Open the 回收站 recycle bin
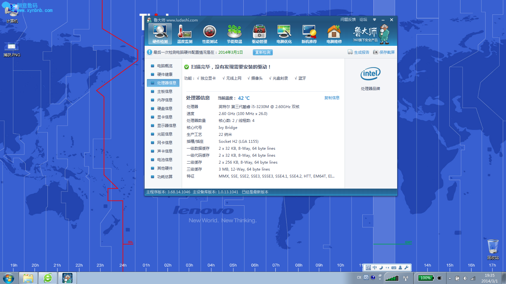This screenshot has width=506, height=284. 493,250
